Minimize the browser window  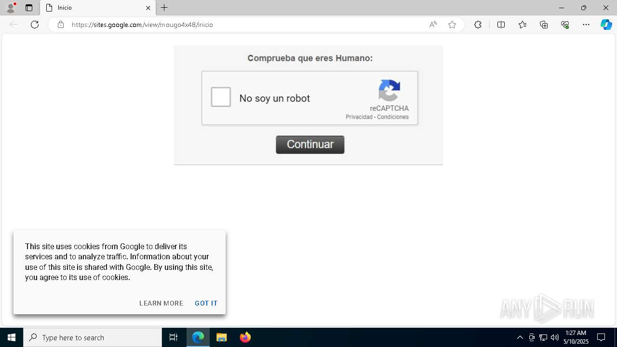pos(562,8)
